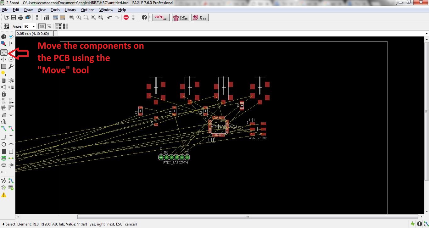The width and height of the screenshot is (429, 228).
Task: Select the Move tool in left toolbar
Action: click(4, 53)
